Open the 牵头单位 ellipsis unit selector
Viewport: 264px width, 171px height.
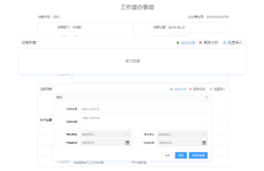[128, 135]
